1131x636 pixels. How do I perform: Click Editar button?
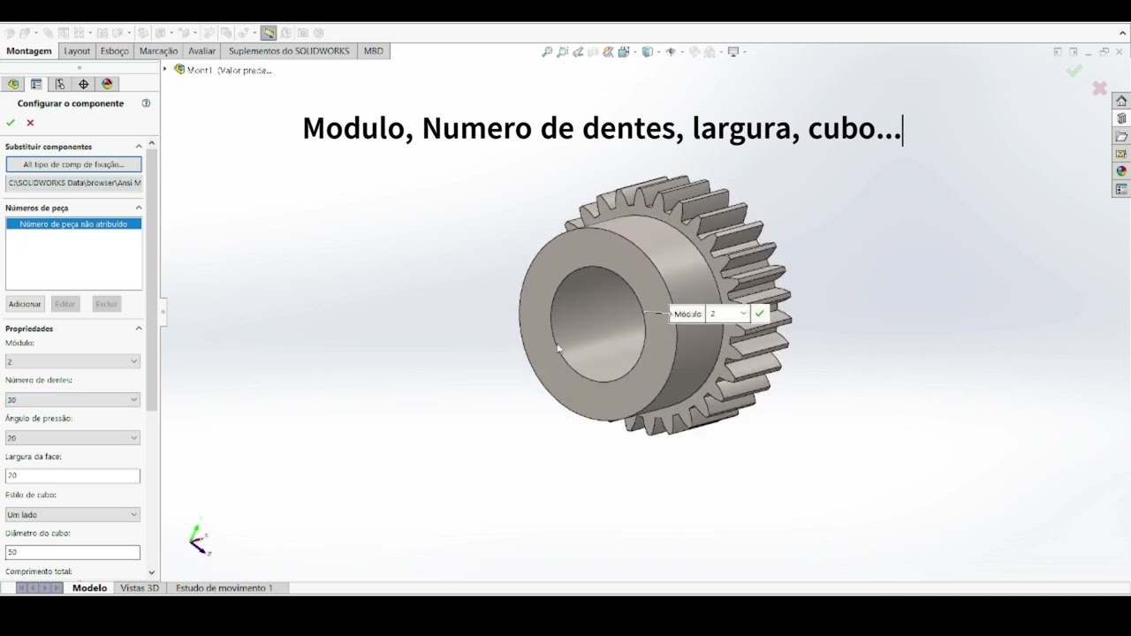(x=65, y=304)
